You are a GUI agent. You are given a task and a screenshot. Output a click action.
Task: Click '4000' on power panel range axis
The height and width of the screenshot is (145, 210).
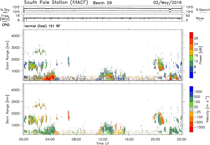click(15, 36)
